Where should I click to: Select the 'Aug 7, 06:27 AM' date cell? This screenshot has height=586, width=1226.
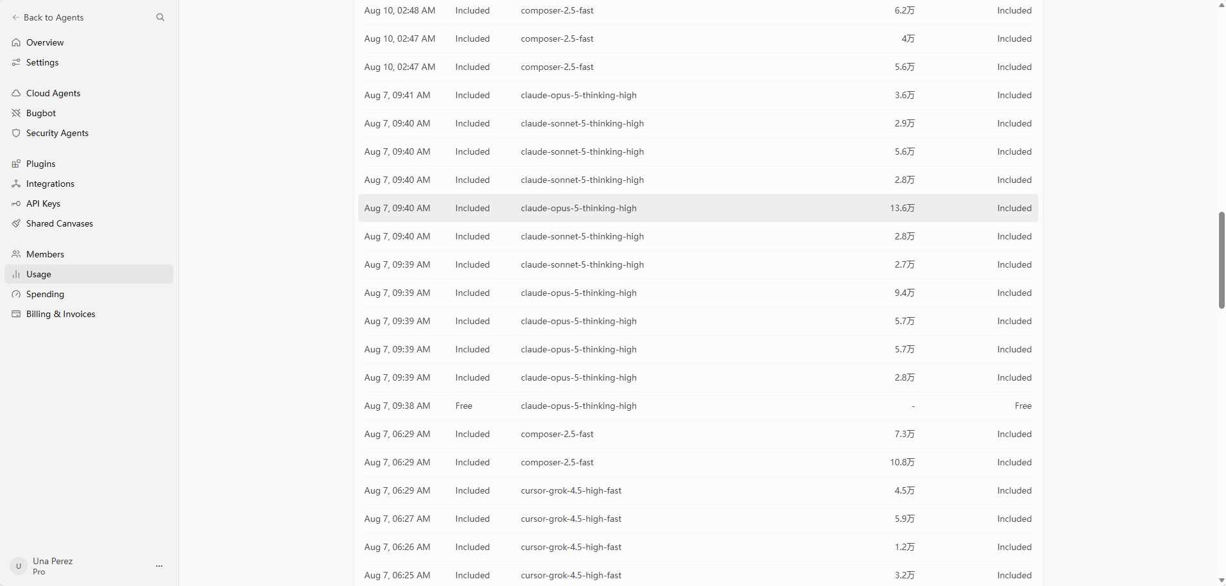[397, 519]
